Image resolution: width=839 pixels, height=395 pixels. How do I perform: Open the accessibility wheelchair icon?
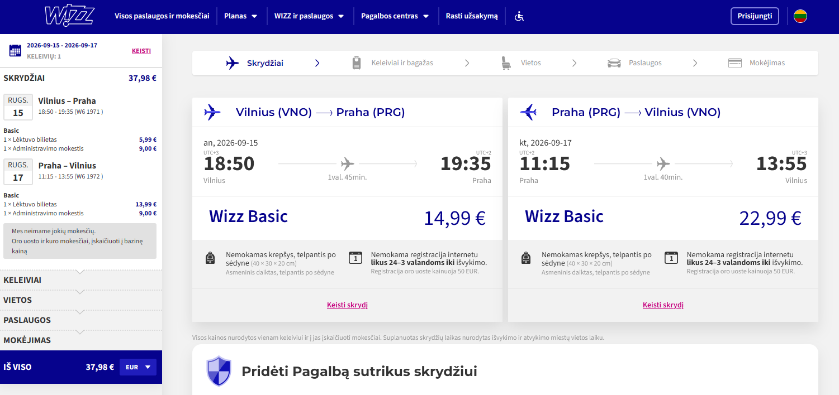[x=519, y=16]
